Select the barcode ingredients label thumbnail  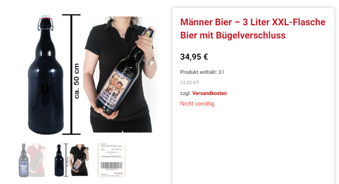pos(111,160)
